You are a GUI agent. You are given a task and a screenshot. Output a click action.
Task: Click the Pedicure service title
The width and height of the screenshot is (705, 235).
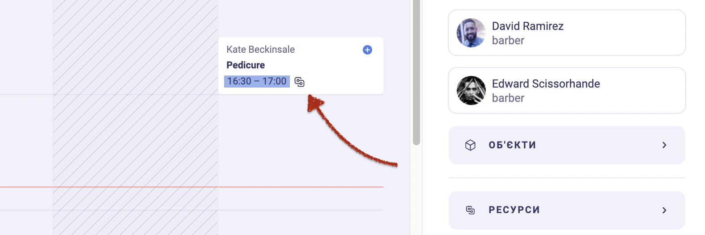(246, 65)
